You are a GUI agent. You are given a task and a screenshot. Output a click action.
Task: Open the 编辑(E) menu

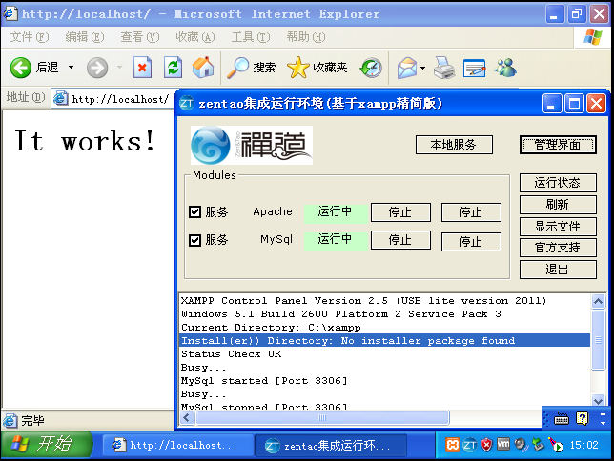pyautogui.click(x=85, y=37)
